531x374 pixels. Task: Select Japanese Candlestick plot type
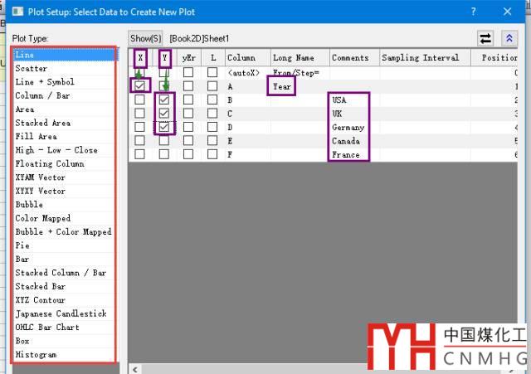click(x=61, y=313)
